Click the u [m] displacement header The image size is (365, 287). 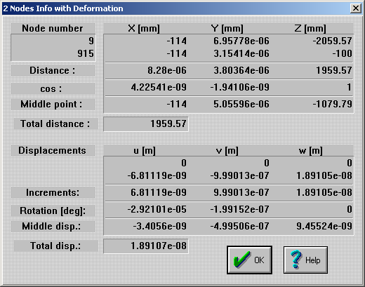[145, 151]
